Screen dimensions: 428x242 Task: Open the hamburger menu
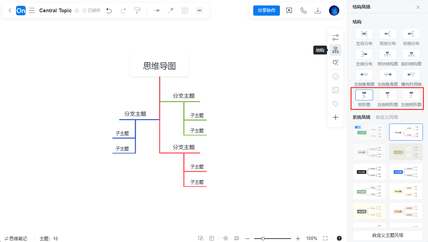(32, 11)
